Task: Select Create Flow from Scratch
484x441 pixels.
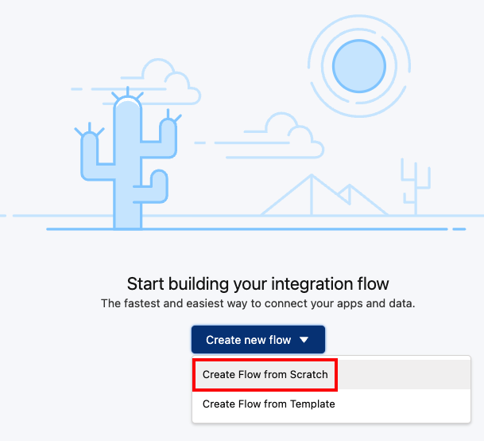Action: (265, 374)
